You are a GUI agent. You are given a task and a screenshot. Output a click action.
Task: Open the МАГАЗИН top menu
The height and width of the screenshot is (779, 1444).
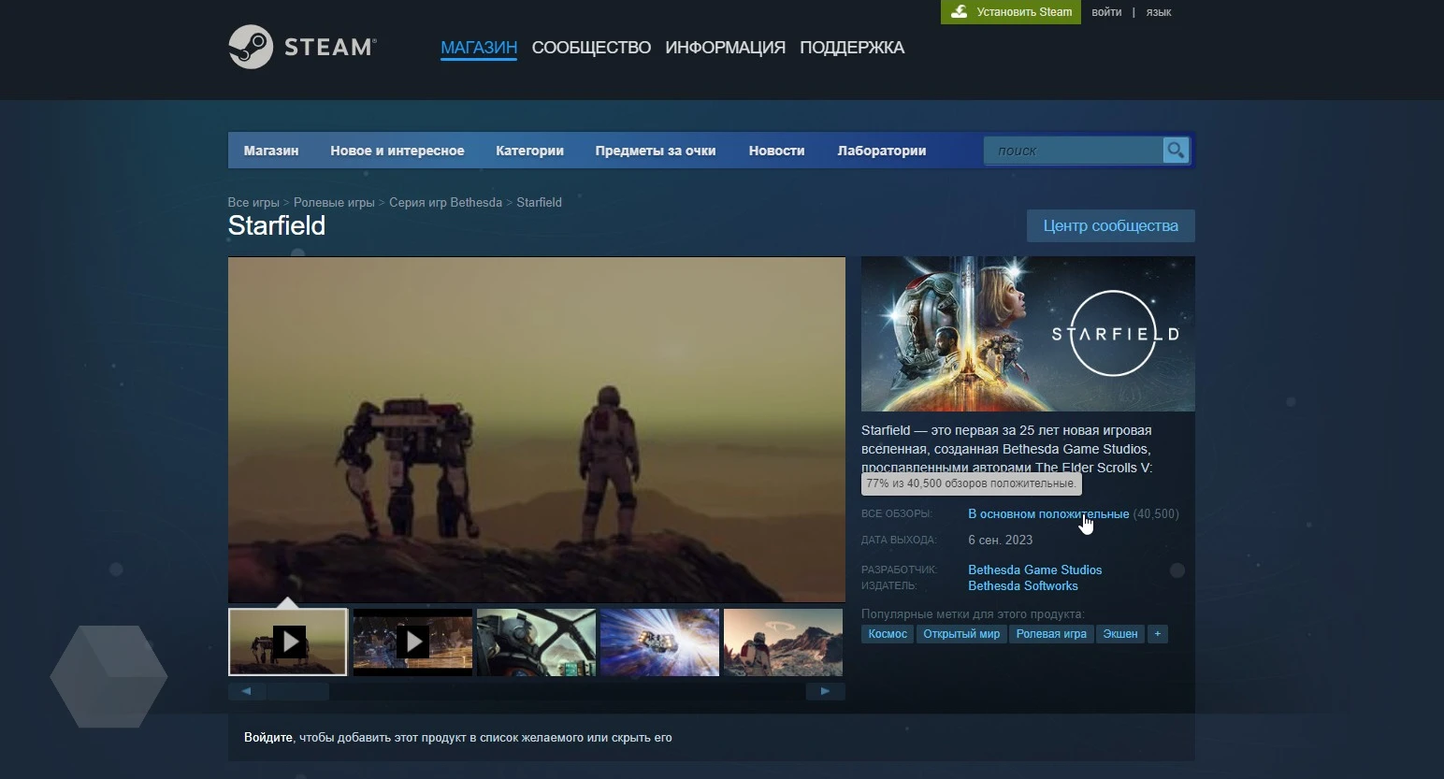pos(479,48)
